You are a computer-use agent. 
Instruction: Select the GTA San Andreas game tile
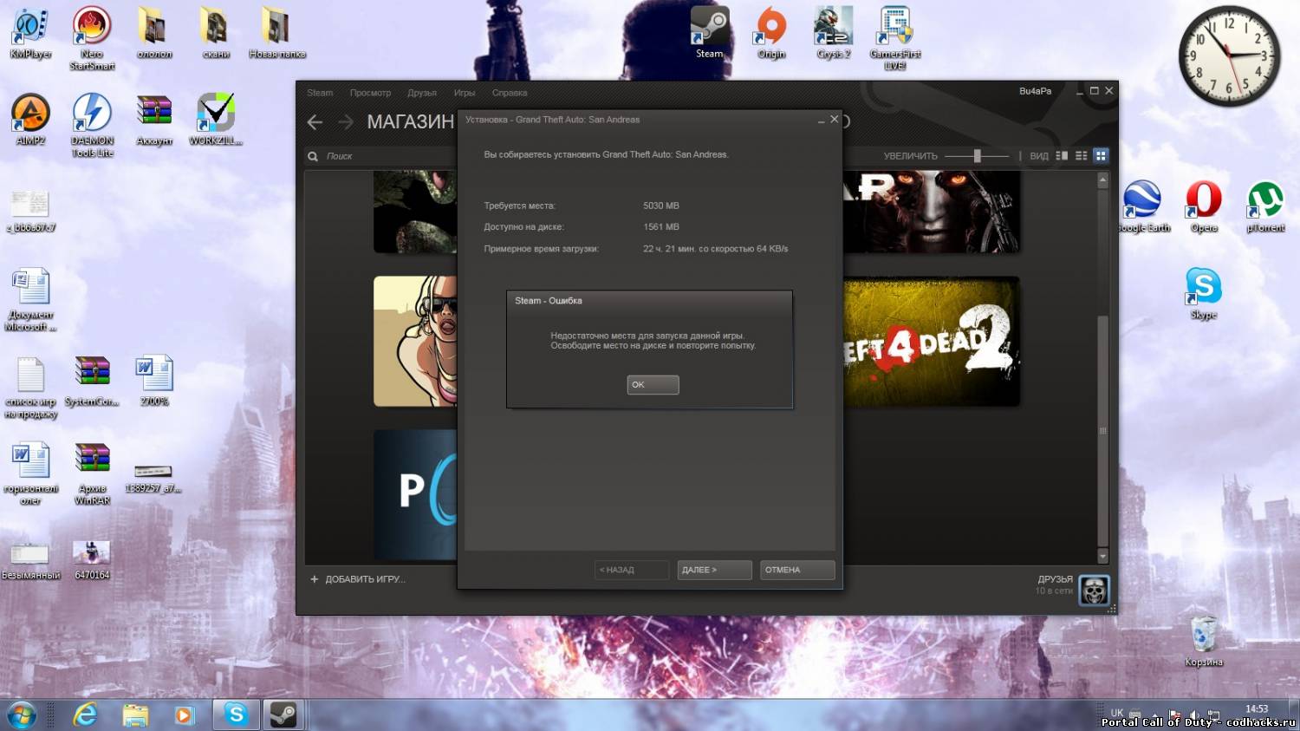coord(415,342)
